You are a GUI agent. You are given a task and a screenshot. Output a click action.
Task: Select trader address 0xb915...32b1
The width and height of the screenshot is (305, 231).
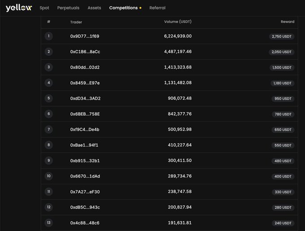(85, 161)
